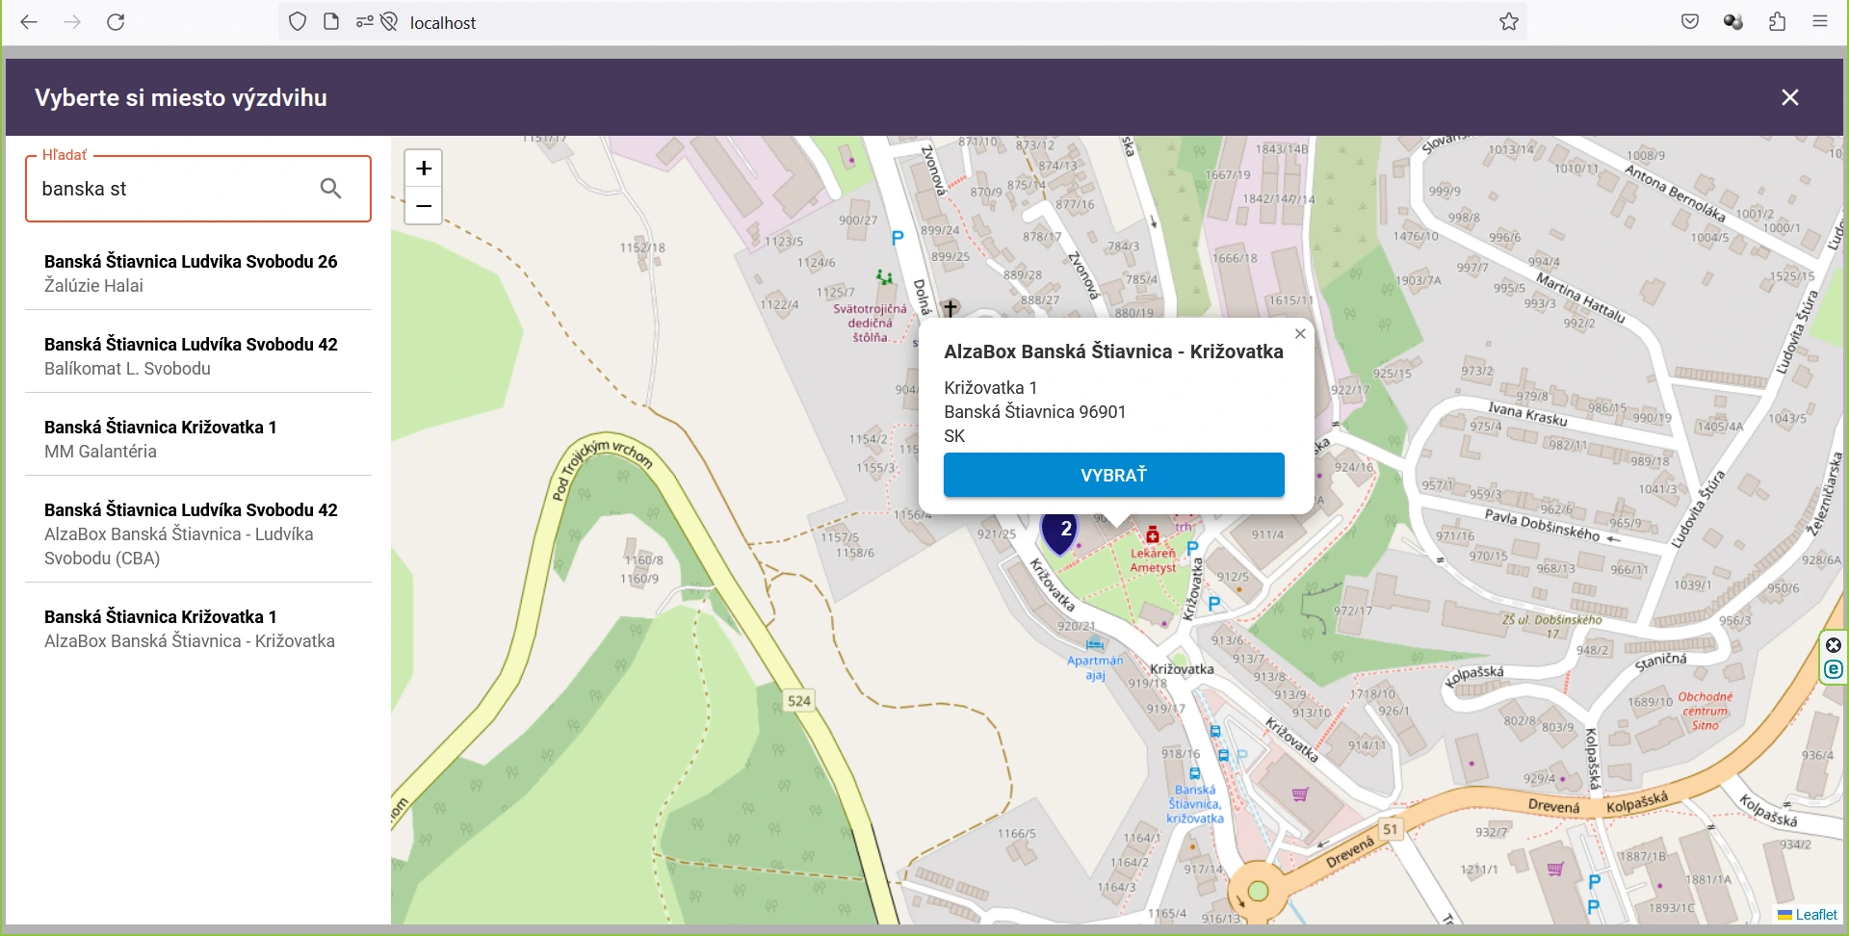The height and width of the screenshot is (936, 1849).
Task: Open the shield tracking protection icon
Action: pyautogui.click(x=298, y=22)
